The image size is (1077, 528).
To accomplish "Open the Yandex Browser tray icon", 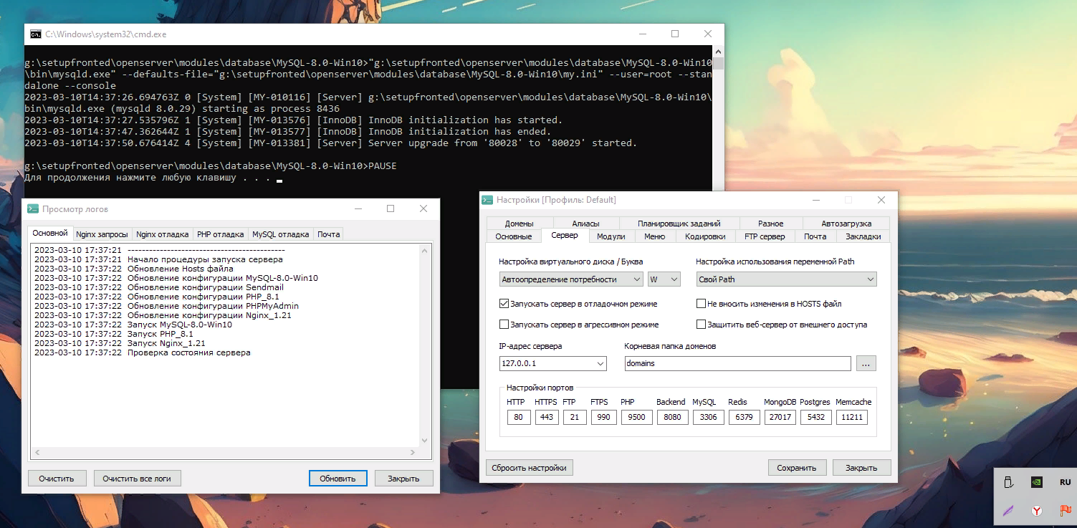I will tap(1036, 510).
